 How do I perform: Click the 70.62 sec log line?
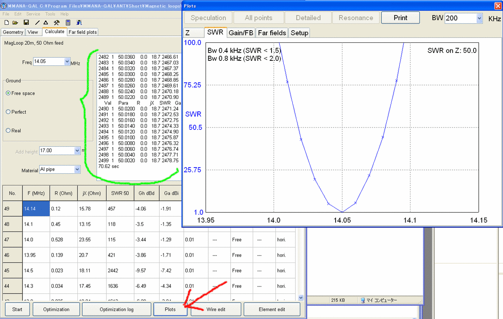108,166
